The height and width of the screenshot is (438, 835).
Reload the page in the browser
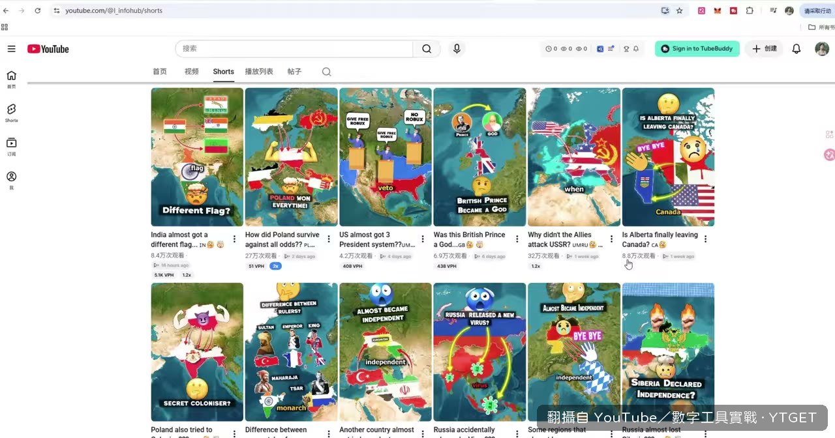coord(37,10)
